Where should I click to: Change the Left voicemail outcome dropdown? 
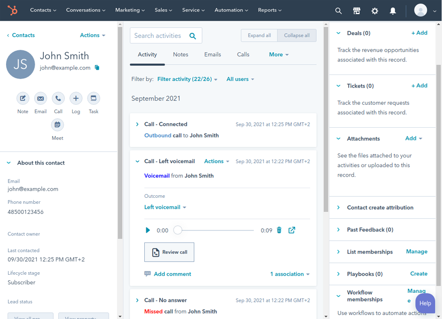(165, 207)
